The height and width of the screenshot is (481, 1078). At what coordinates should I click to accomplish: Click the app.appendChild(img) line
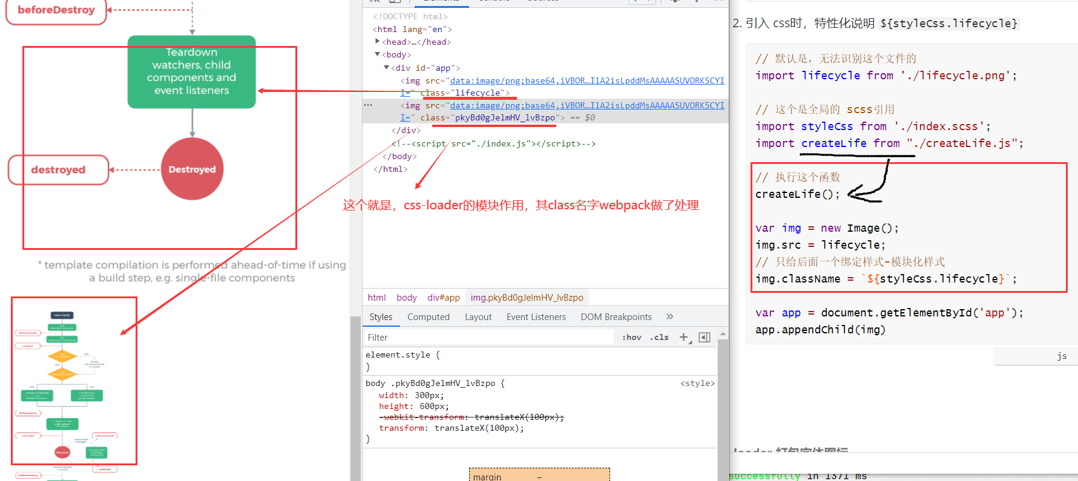pos(820,329)
